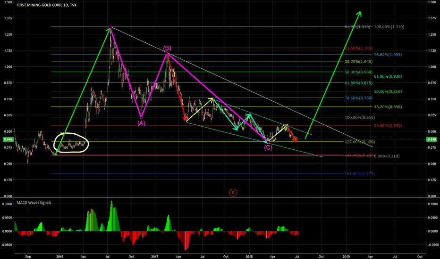Click the right-side current price tag 0.440
The width and height of the screenshot is (440, 259).
click(x=432, y=139)
